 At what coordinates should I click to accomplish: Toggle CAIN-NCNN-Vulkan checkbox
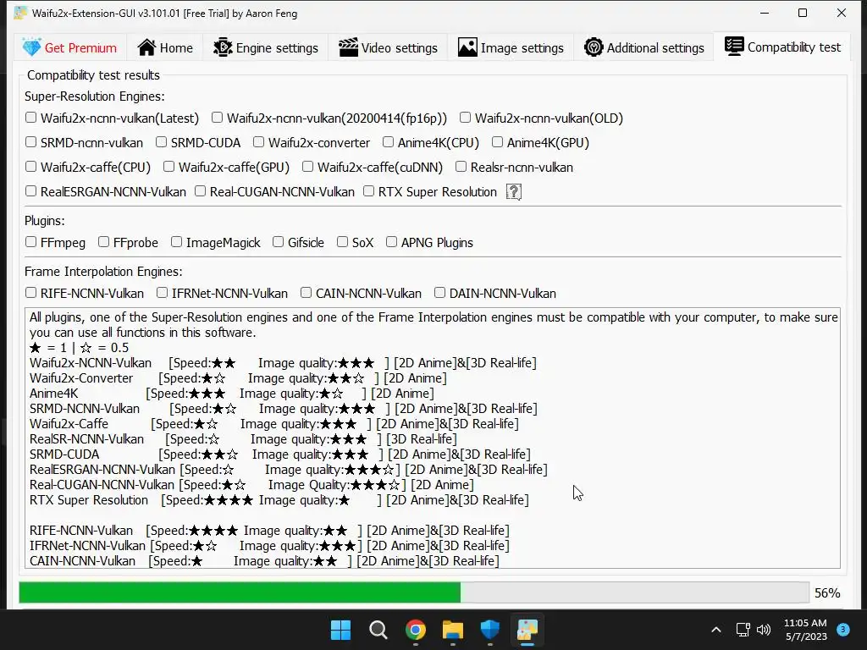pos(306,293)
